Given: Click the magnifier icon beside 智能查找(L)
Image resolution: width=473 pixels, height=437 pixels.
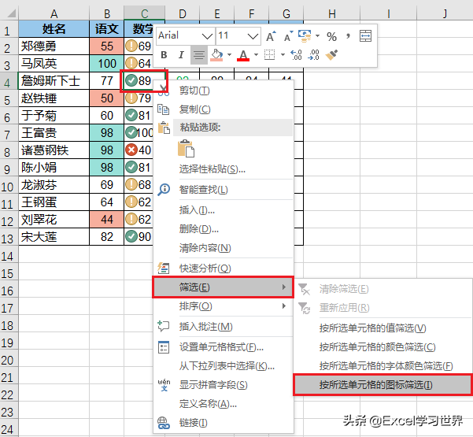Looking at the screenshot, I should click(164, 190).
